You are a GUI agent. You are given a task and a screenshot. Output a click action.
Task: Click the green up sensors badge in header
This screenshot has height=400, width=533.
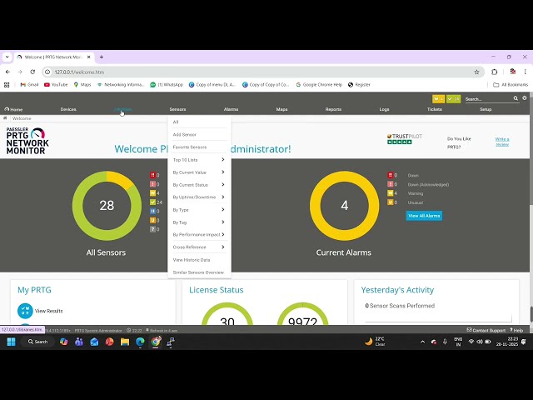click(453, 98)
